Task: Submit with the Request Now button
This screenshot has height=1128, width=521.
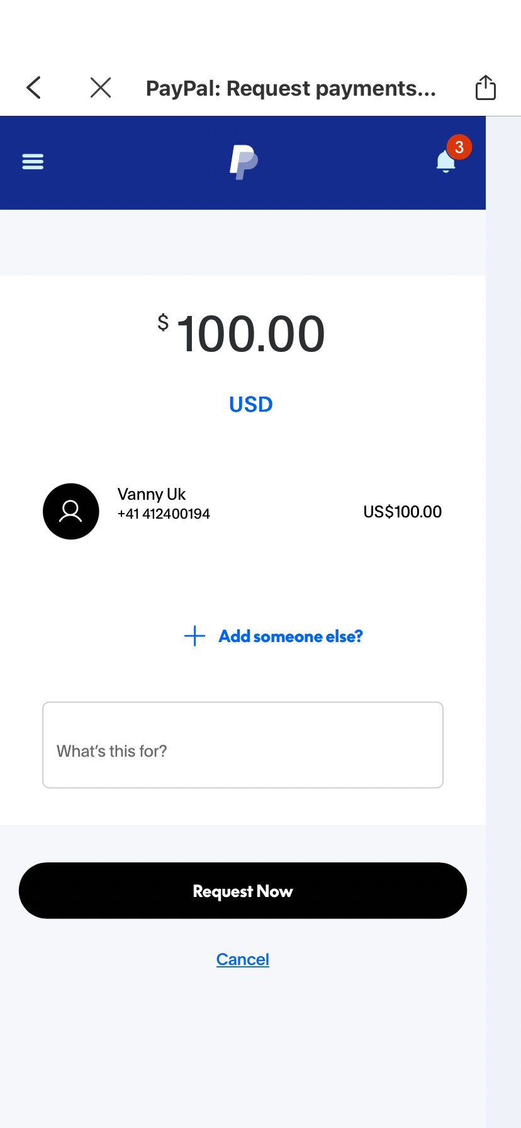Action: (x=243, y=891)
